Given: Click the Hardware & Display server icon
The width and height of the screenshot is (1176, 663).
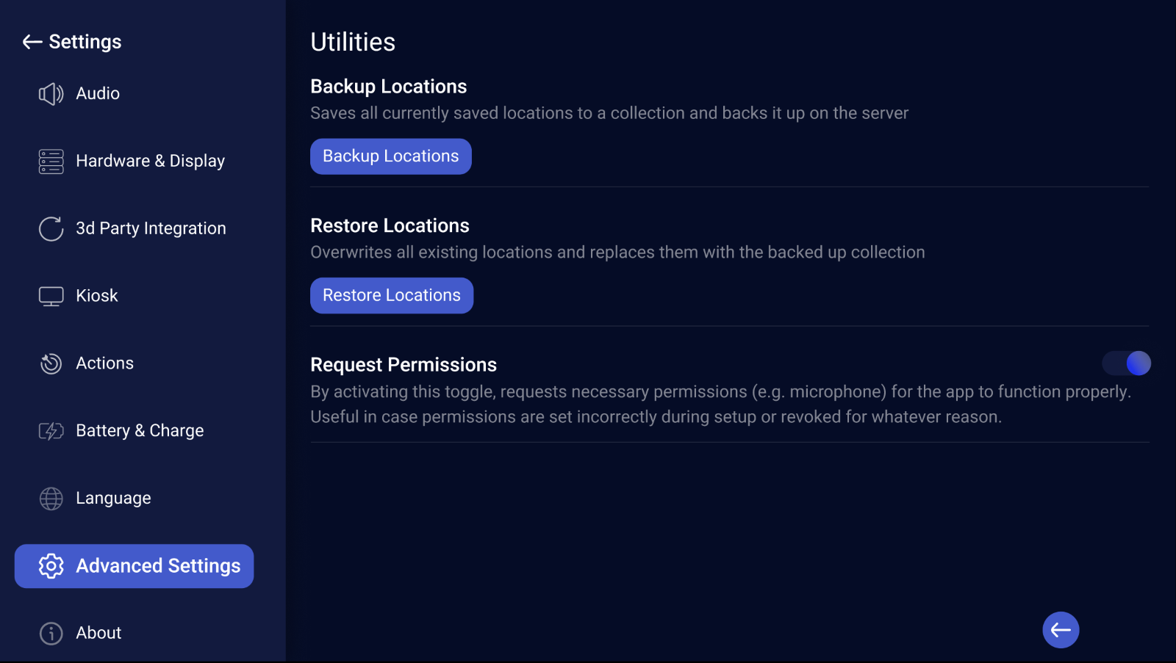Looking at the screenshot, I should click(x=51, y=162).
